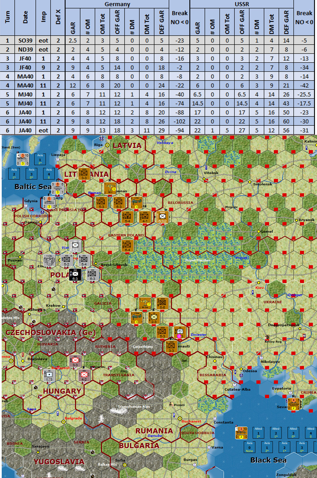
Task: Click the Odessa port label
Action: 250,371
